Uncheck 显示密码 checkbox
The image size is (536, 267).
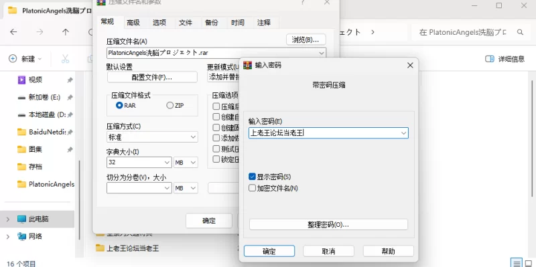253,177
